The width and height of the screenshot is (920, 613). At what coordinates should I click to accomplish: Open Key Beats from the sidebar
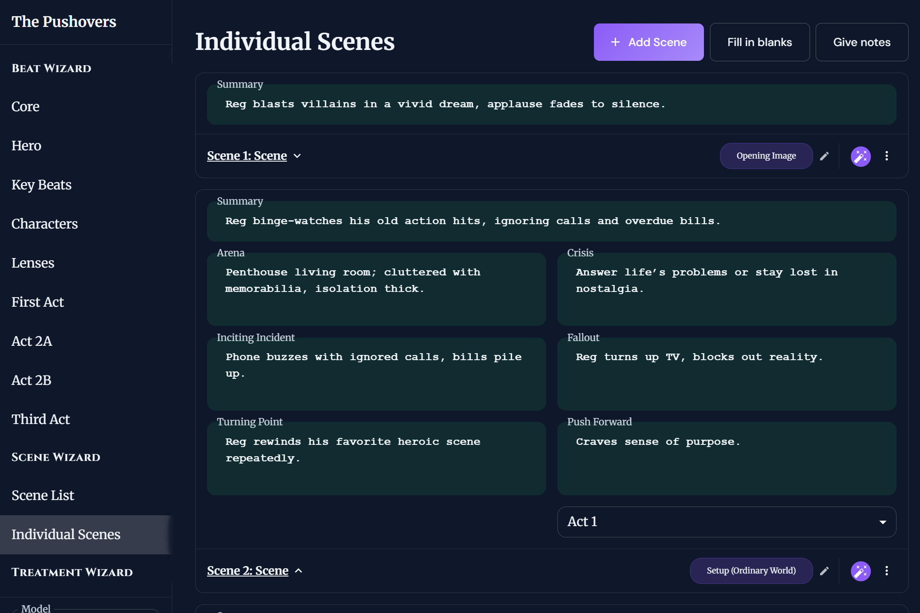click(x=41, y=185)
